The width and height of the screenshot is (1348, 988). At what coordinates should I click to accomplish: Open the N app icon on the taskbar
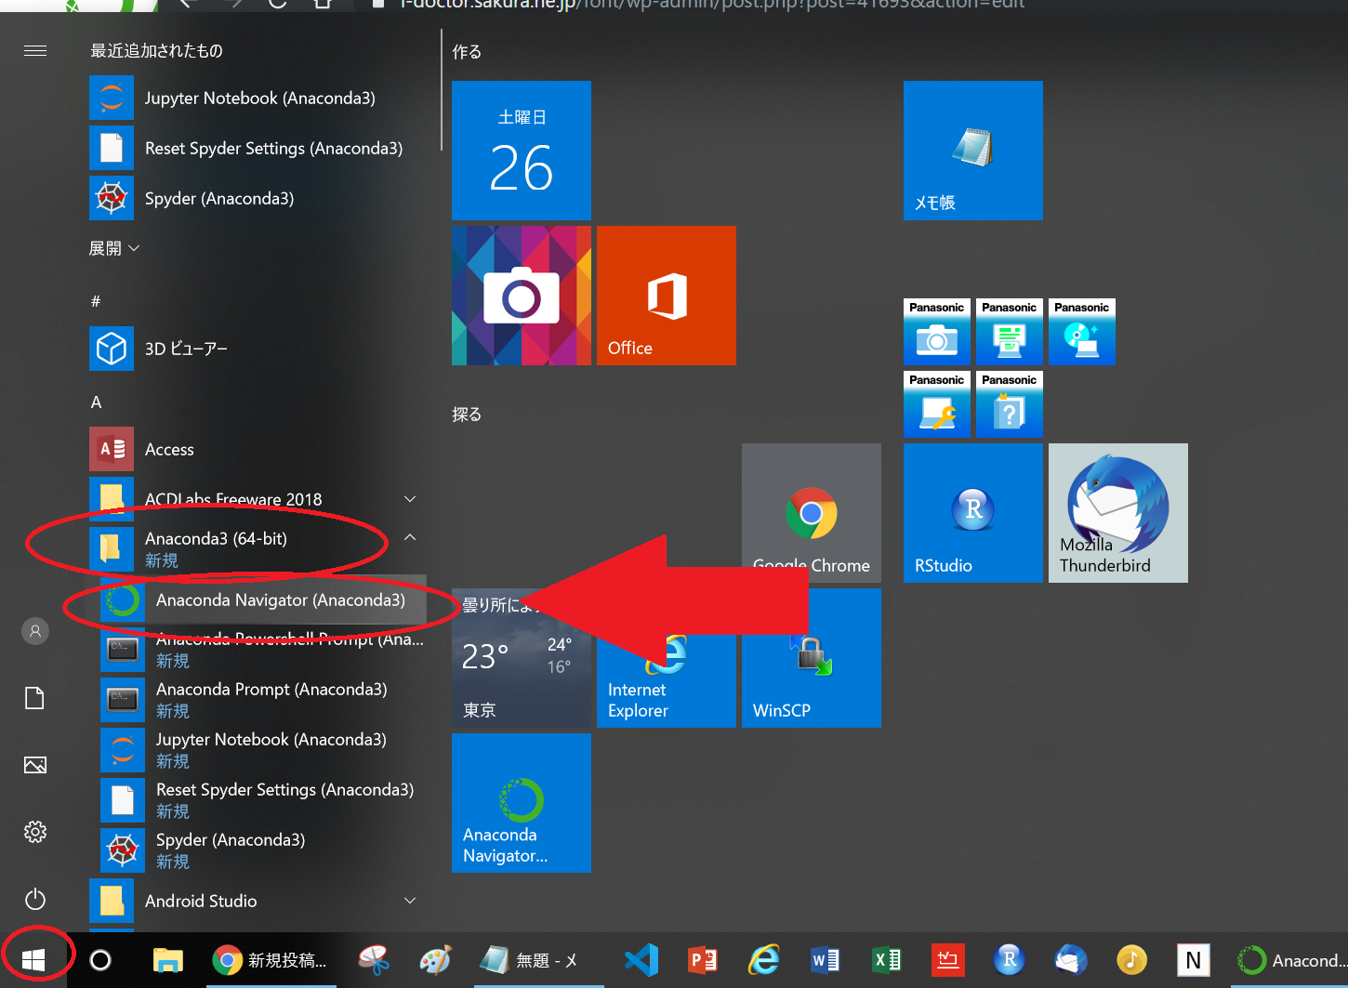1194,960
